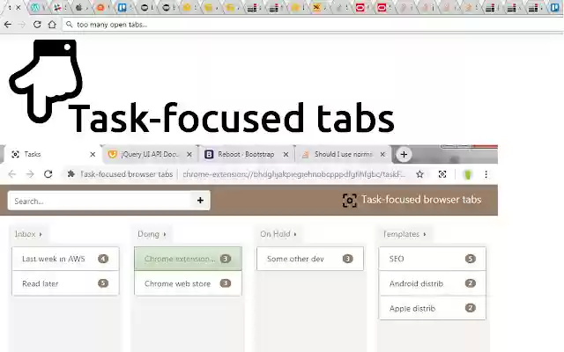This screenshot has height=352, width=564.
Task: Focus the 'too many open tabs...' address bar
Action: coord(312,25)
